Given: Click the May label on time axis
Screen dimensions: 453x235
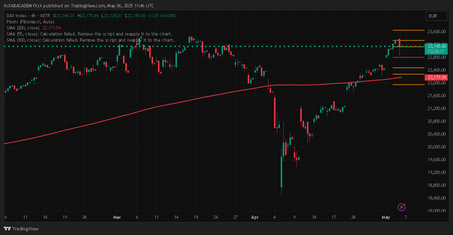Looking at the screenshot, I should 386,217.
